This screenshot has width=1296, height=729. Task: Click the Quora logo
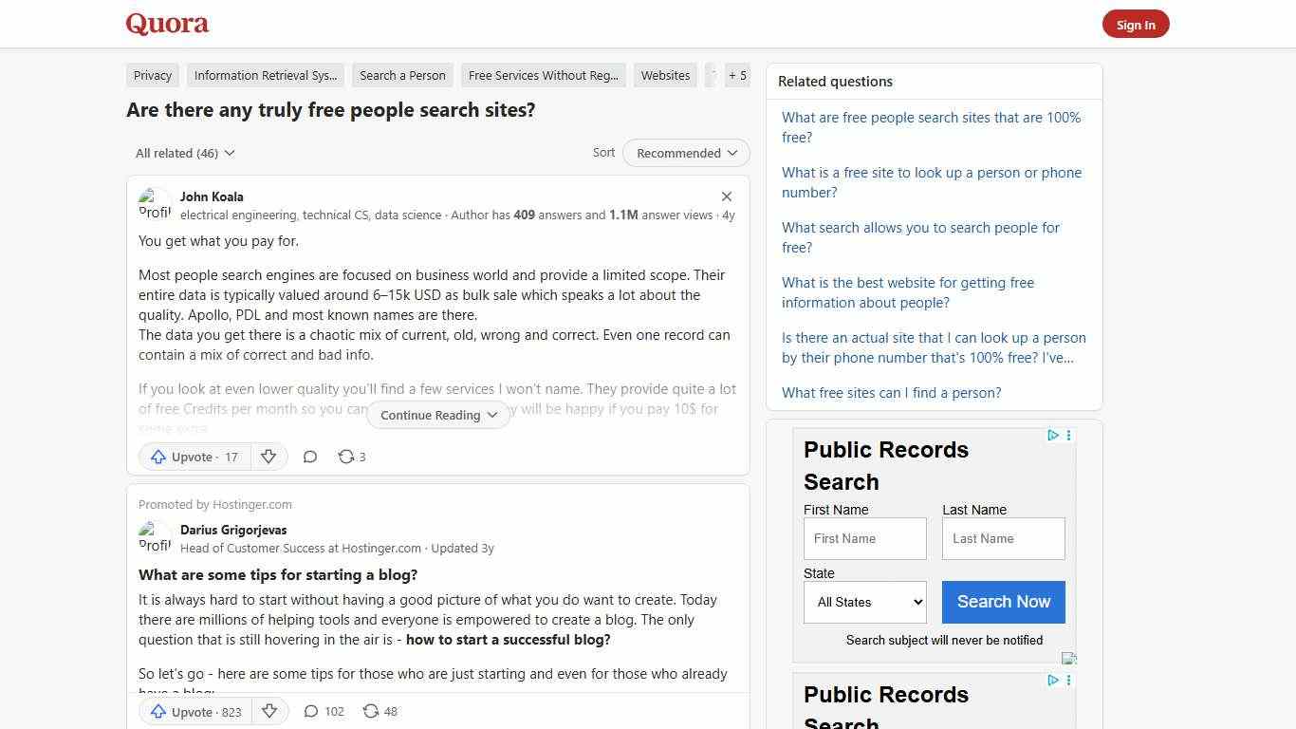(166, 23)
